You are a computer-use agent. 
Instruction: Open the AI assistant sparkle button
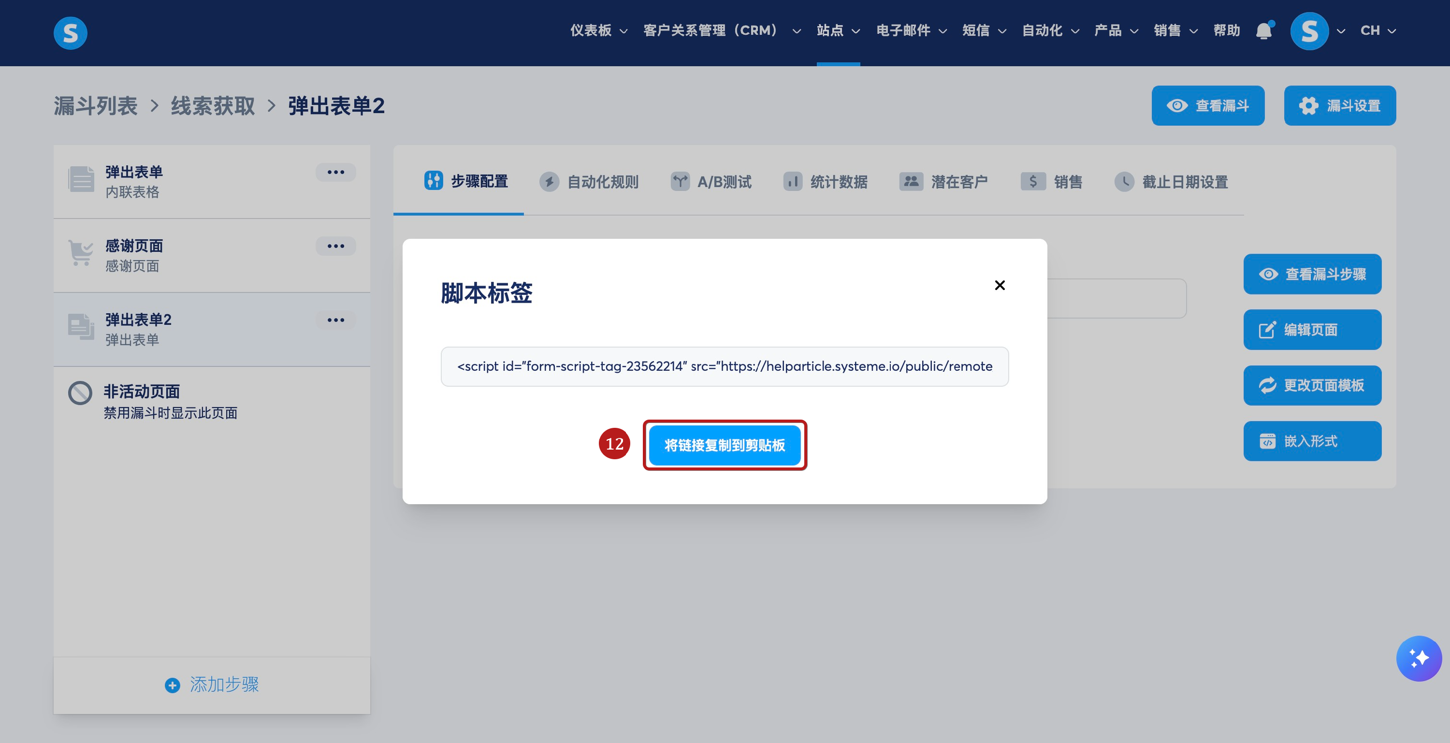pyautogui.click(x=1419, y=658)
